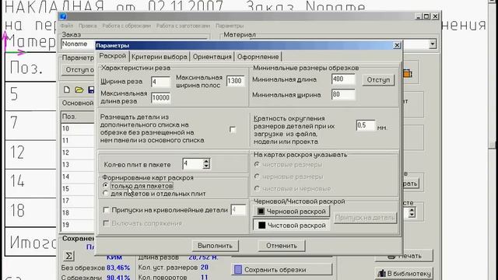The height and width of the screenshot is (280, 498).
Task: Click the spinner arrows at right edge
Action: [x=412, y=212]
